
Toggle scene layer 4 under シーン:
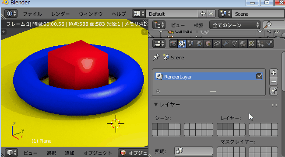pos(172,126)
